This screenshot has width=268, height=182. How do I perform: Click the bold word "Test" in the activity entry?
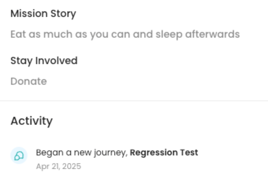click(189, 152)
